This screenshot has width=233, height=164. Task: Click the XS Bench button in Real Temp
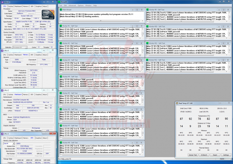pyautogui.click(x=204, y=155)
